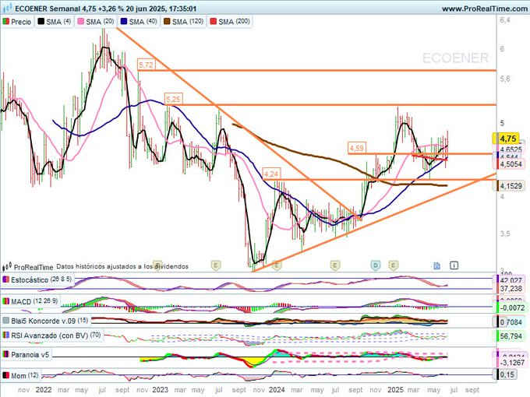Screen dimensions: 530x397
Task: Click the 2025 label on time axis
Action: (x=395, y=390)
